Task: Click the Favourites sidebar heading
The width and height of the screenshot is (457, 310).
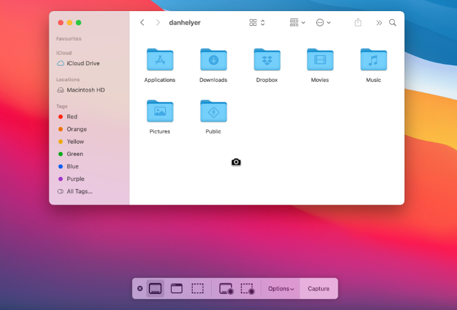Action: point(69,39)
